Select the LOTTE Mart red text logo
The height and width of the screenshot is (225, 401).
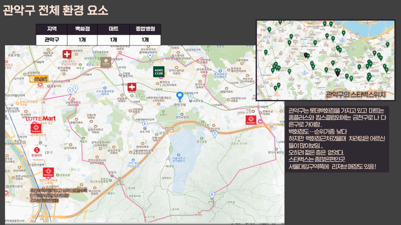(x=41, y=118)
